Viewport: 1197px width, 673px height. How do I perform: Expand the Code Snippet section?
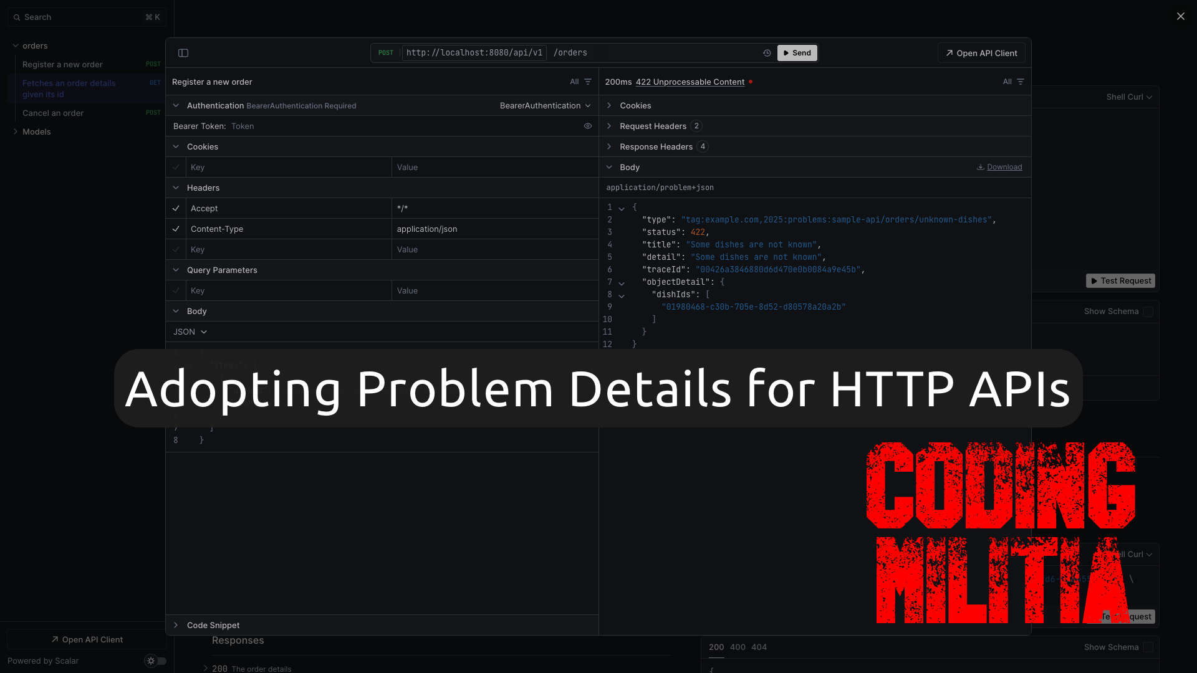213,625
